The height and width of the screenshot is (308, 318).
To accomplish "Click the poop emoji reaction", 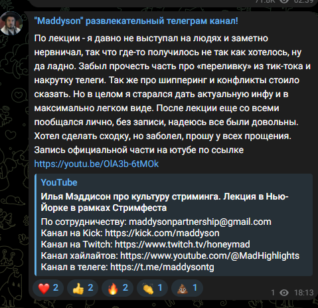I will point(187,288).
